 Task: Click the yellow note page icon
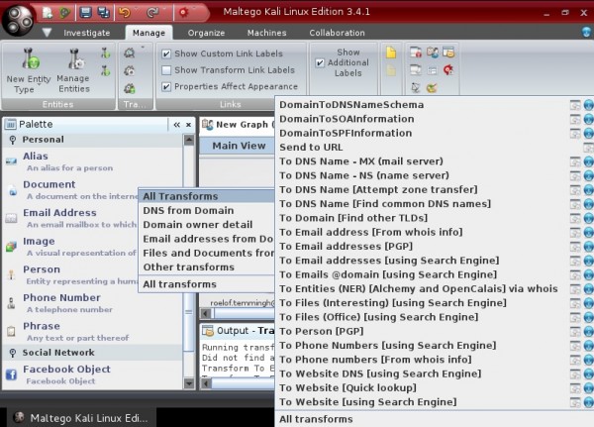(x=391, y=53)
